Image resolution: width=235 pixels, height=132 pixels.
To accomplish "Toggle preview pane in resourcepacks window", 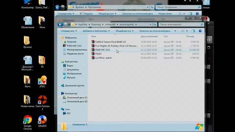I will coord(193,31).
